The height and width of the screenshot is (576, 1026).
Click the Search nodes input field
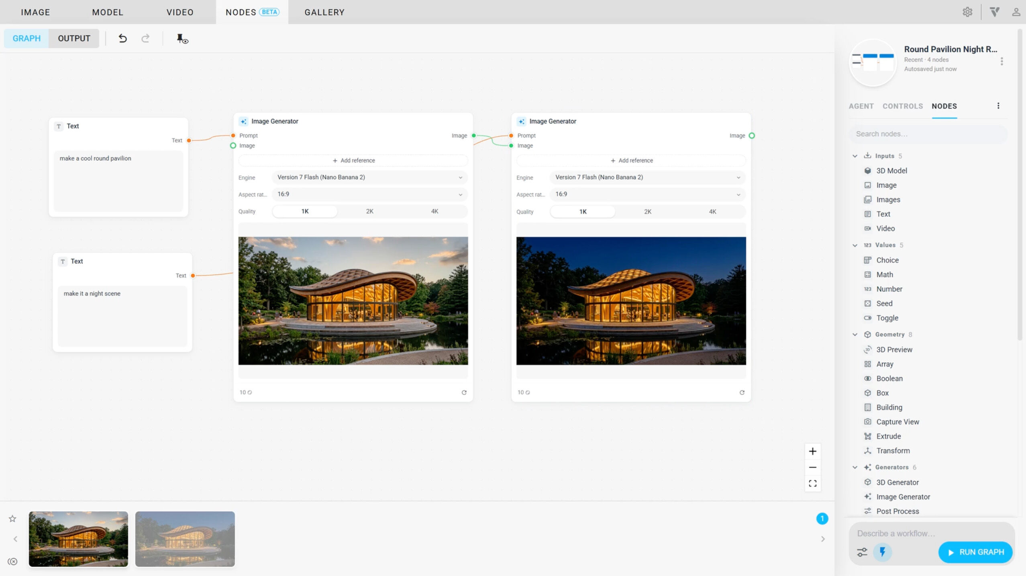928,134
